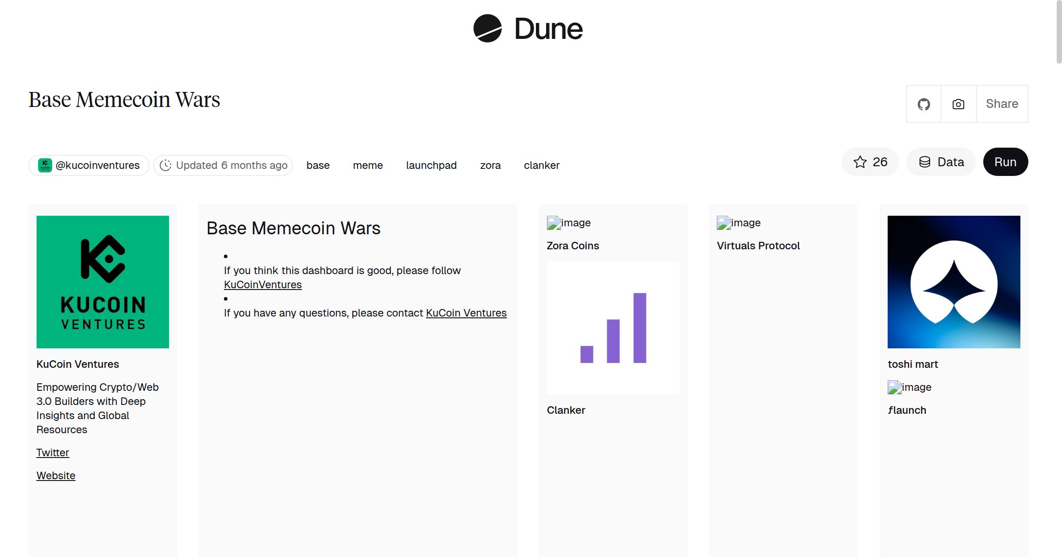Click the clock icon beside the update time
The width and height of the screenshot is (1062, 557).
165,165
